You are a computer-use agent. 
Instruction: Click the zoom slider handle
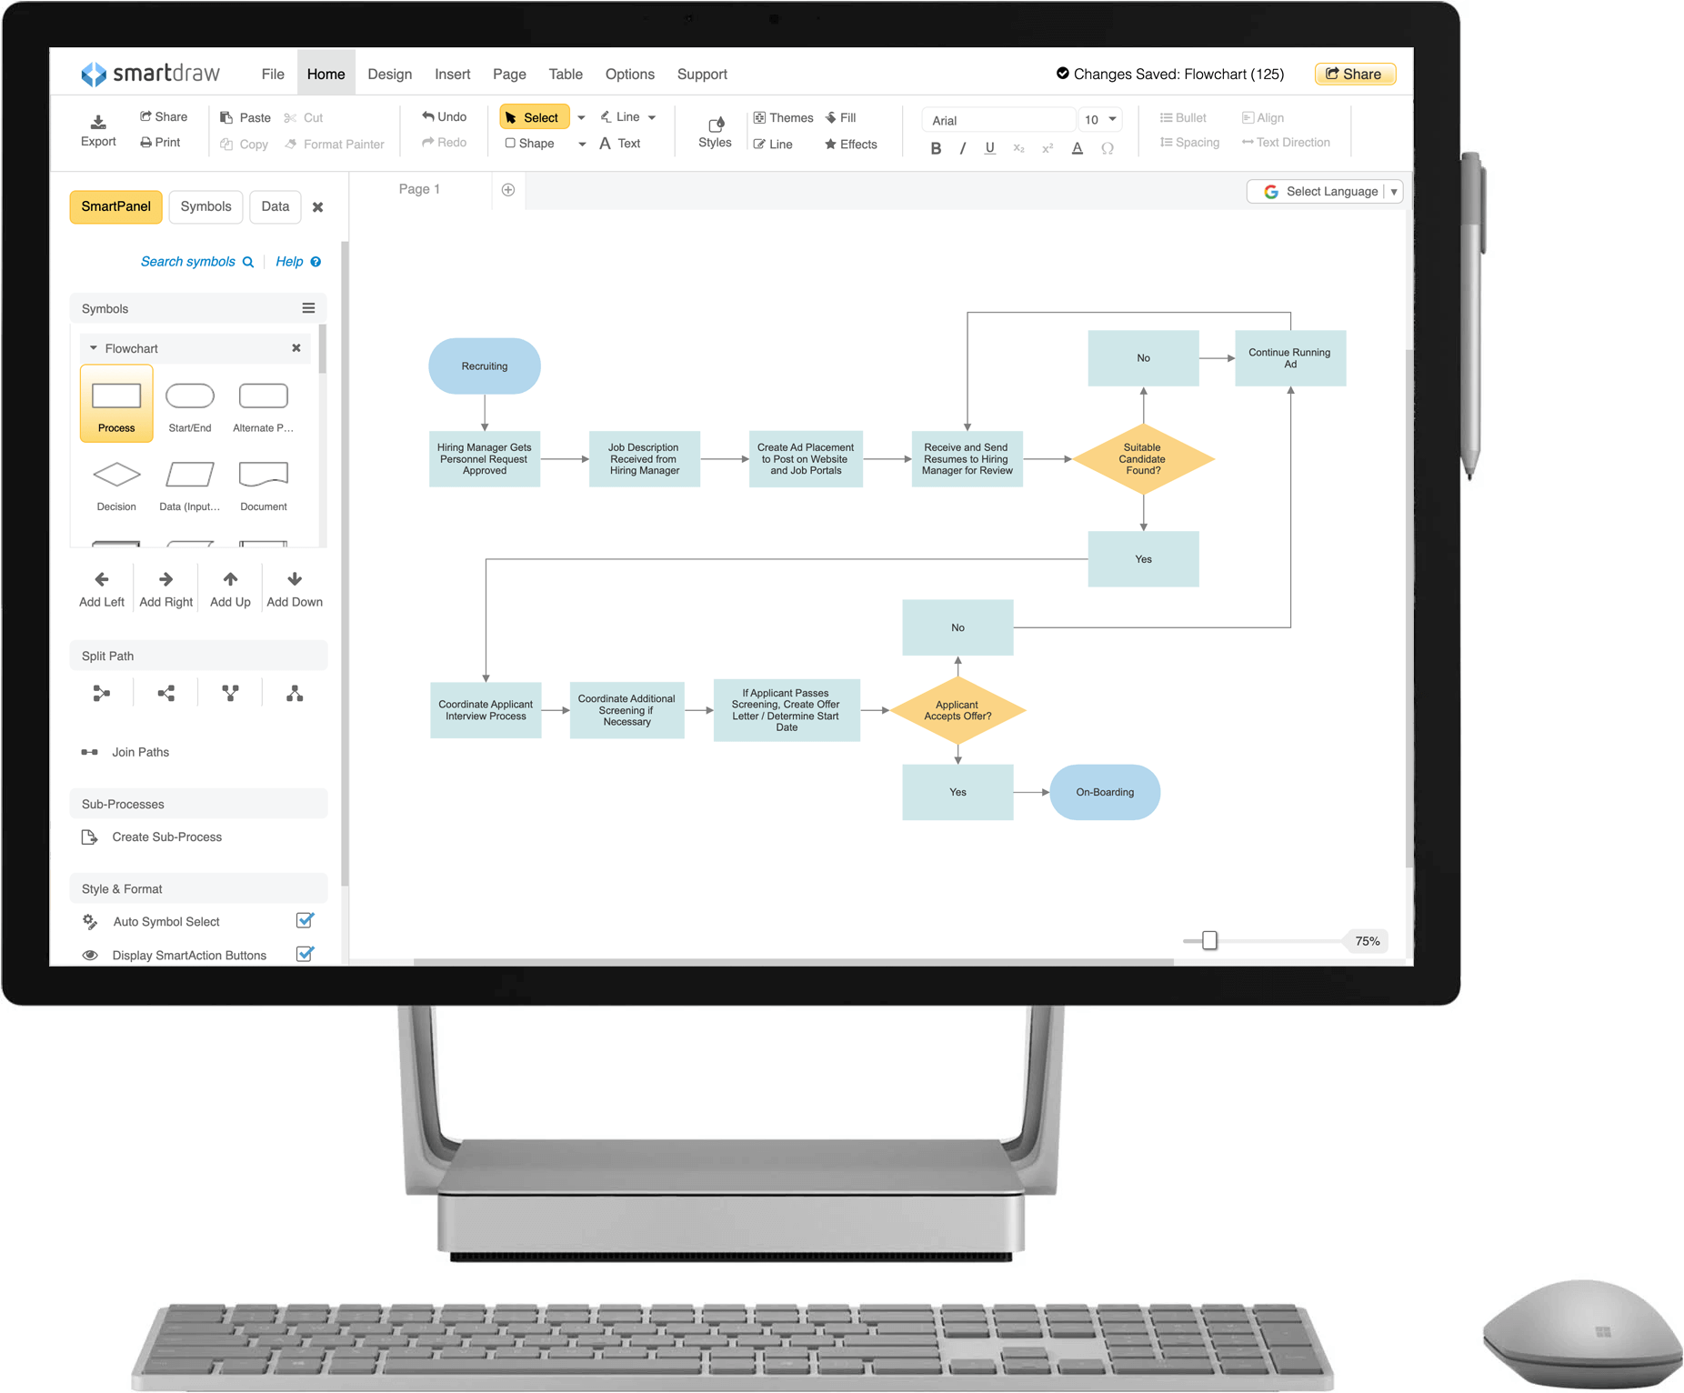pyautogui.click(x=1209, y=940)
